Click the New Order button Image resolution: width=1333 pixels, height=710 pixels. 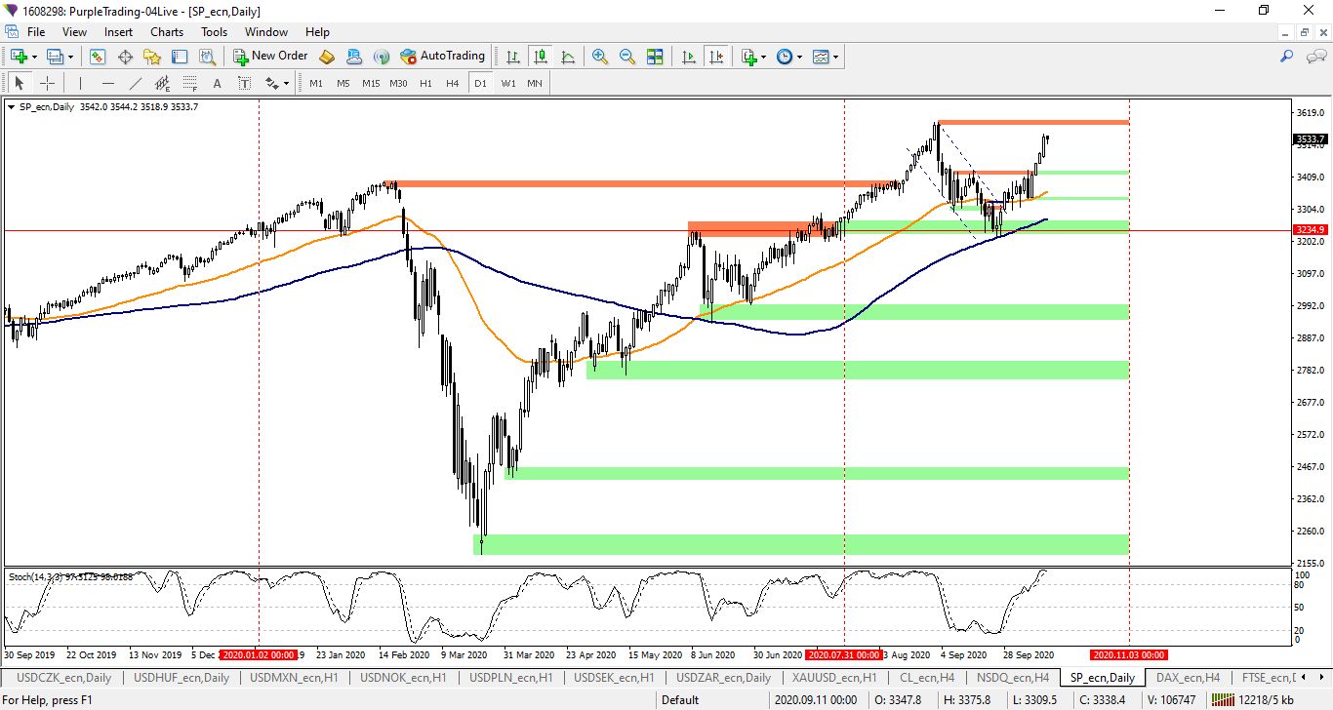270,57
